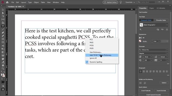This screenshot has height=96, width=172.
Task: Switch to Paragraph Styles toggle
Action: click(146, 20)
